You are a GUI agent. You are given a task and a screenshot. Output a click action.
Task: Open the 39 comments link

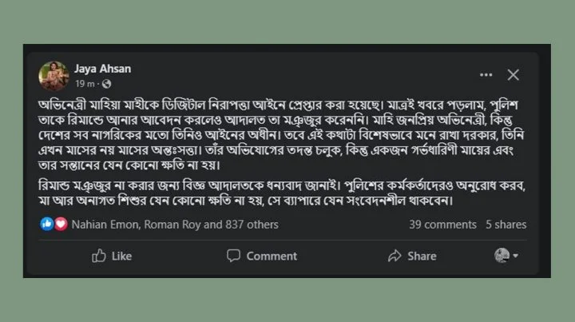[442, 225]
